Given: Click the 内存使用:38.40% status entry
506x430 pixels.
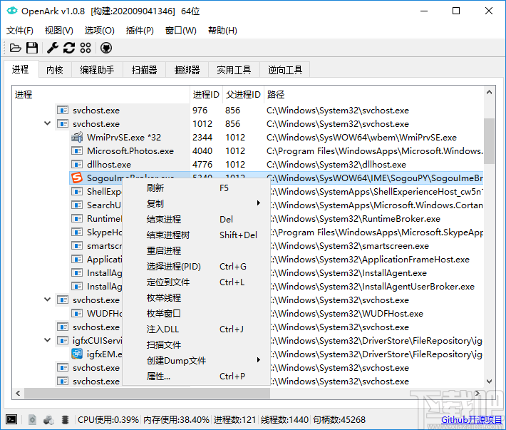Looking at the screenshot, I should (176, 420).
